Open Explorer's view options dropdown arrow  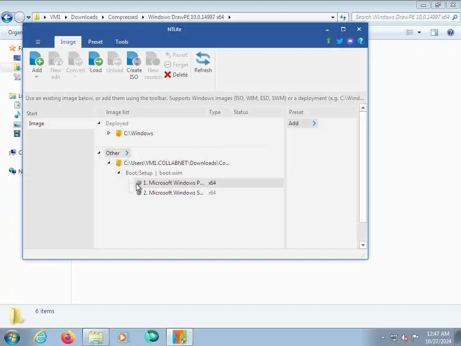[420, 32]
